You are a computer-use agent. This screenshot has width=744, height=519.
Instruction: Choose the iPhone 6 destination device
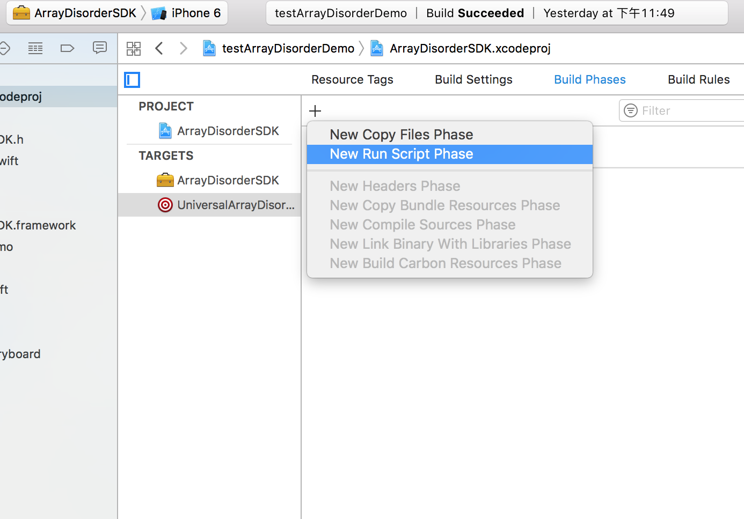(187, 13)
